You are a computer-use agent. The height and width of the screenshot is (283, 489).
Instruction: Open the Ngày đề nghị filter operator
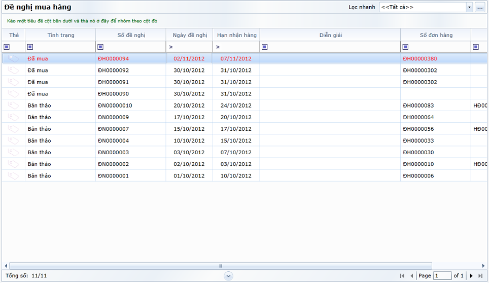pos(171,47)
